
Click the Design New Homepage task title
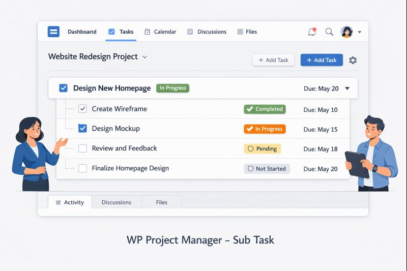pyautogui.click(x=112, y=88)
